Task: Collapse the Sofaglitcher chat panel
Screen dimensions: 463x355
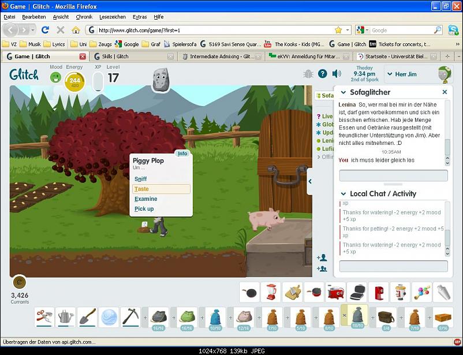Action: tap(343, 92)
